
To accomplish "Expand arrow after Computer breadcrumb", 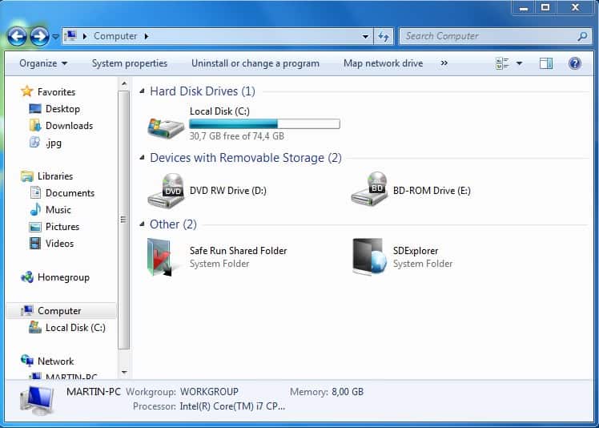I will 147,36.
